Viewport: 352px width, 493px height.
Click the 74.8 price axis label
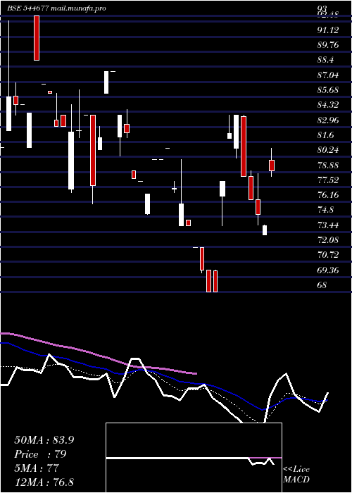[325, 210]
